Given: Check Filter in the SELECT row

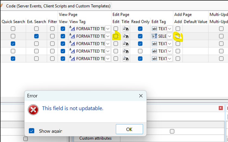Looking at the screenshot, I should tap(52, 36).
